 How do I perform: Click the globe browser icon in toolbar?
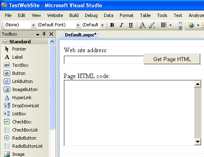click(x=191, y=25)
